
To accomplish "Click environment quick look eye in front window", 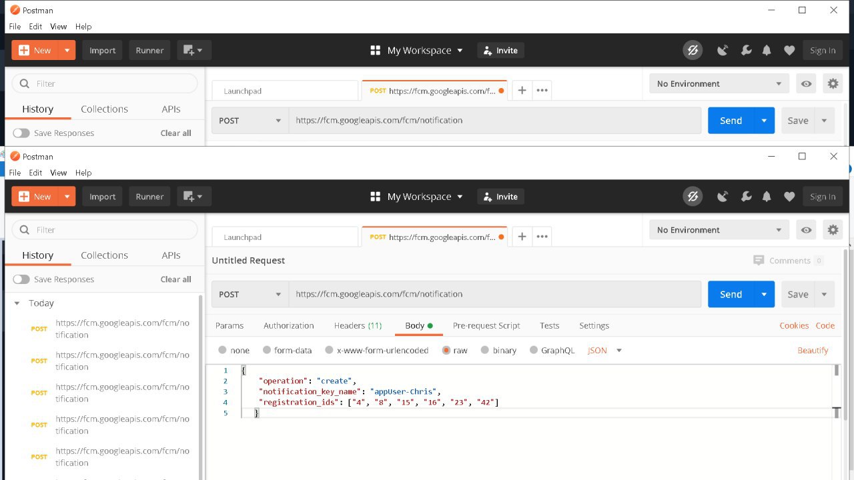I will tap(807, 230).
